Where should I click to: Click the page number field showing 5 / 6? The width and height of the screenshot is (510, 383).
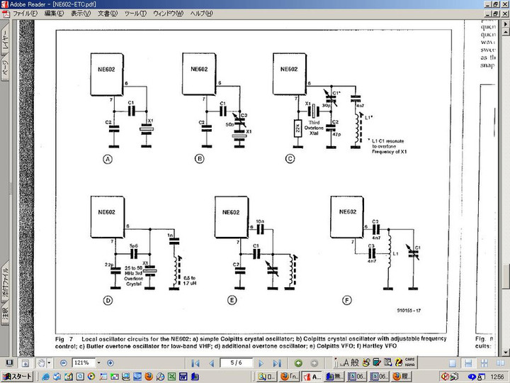(x=236, y=363)
